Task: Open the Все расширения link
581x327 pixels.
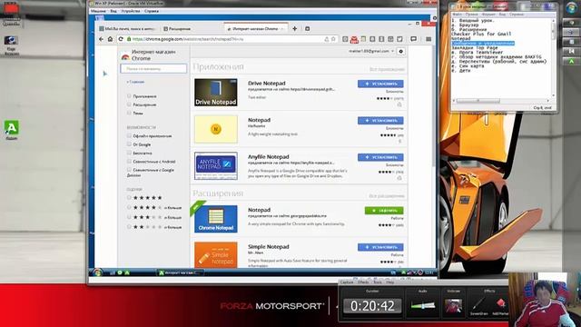Action: (387, 196)
